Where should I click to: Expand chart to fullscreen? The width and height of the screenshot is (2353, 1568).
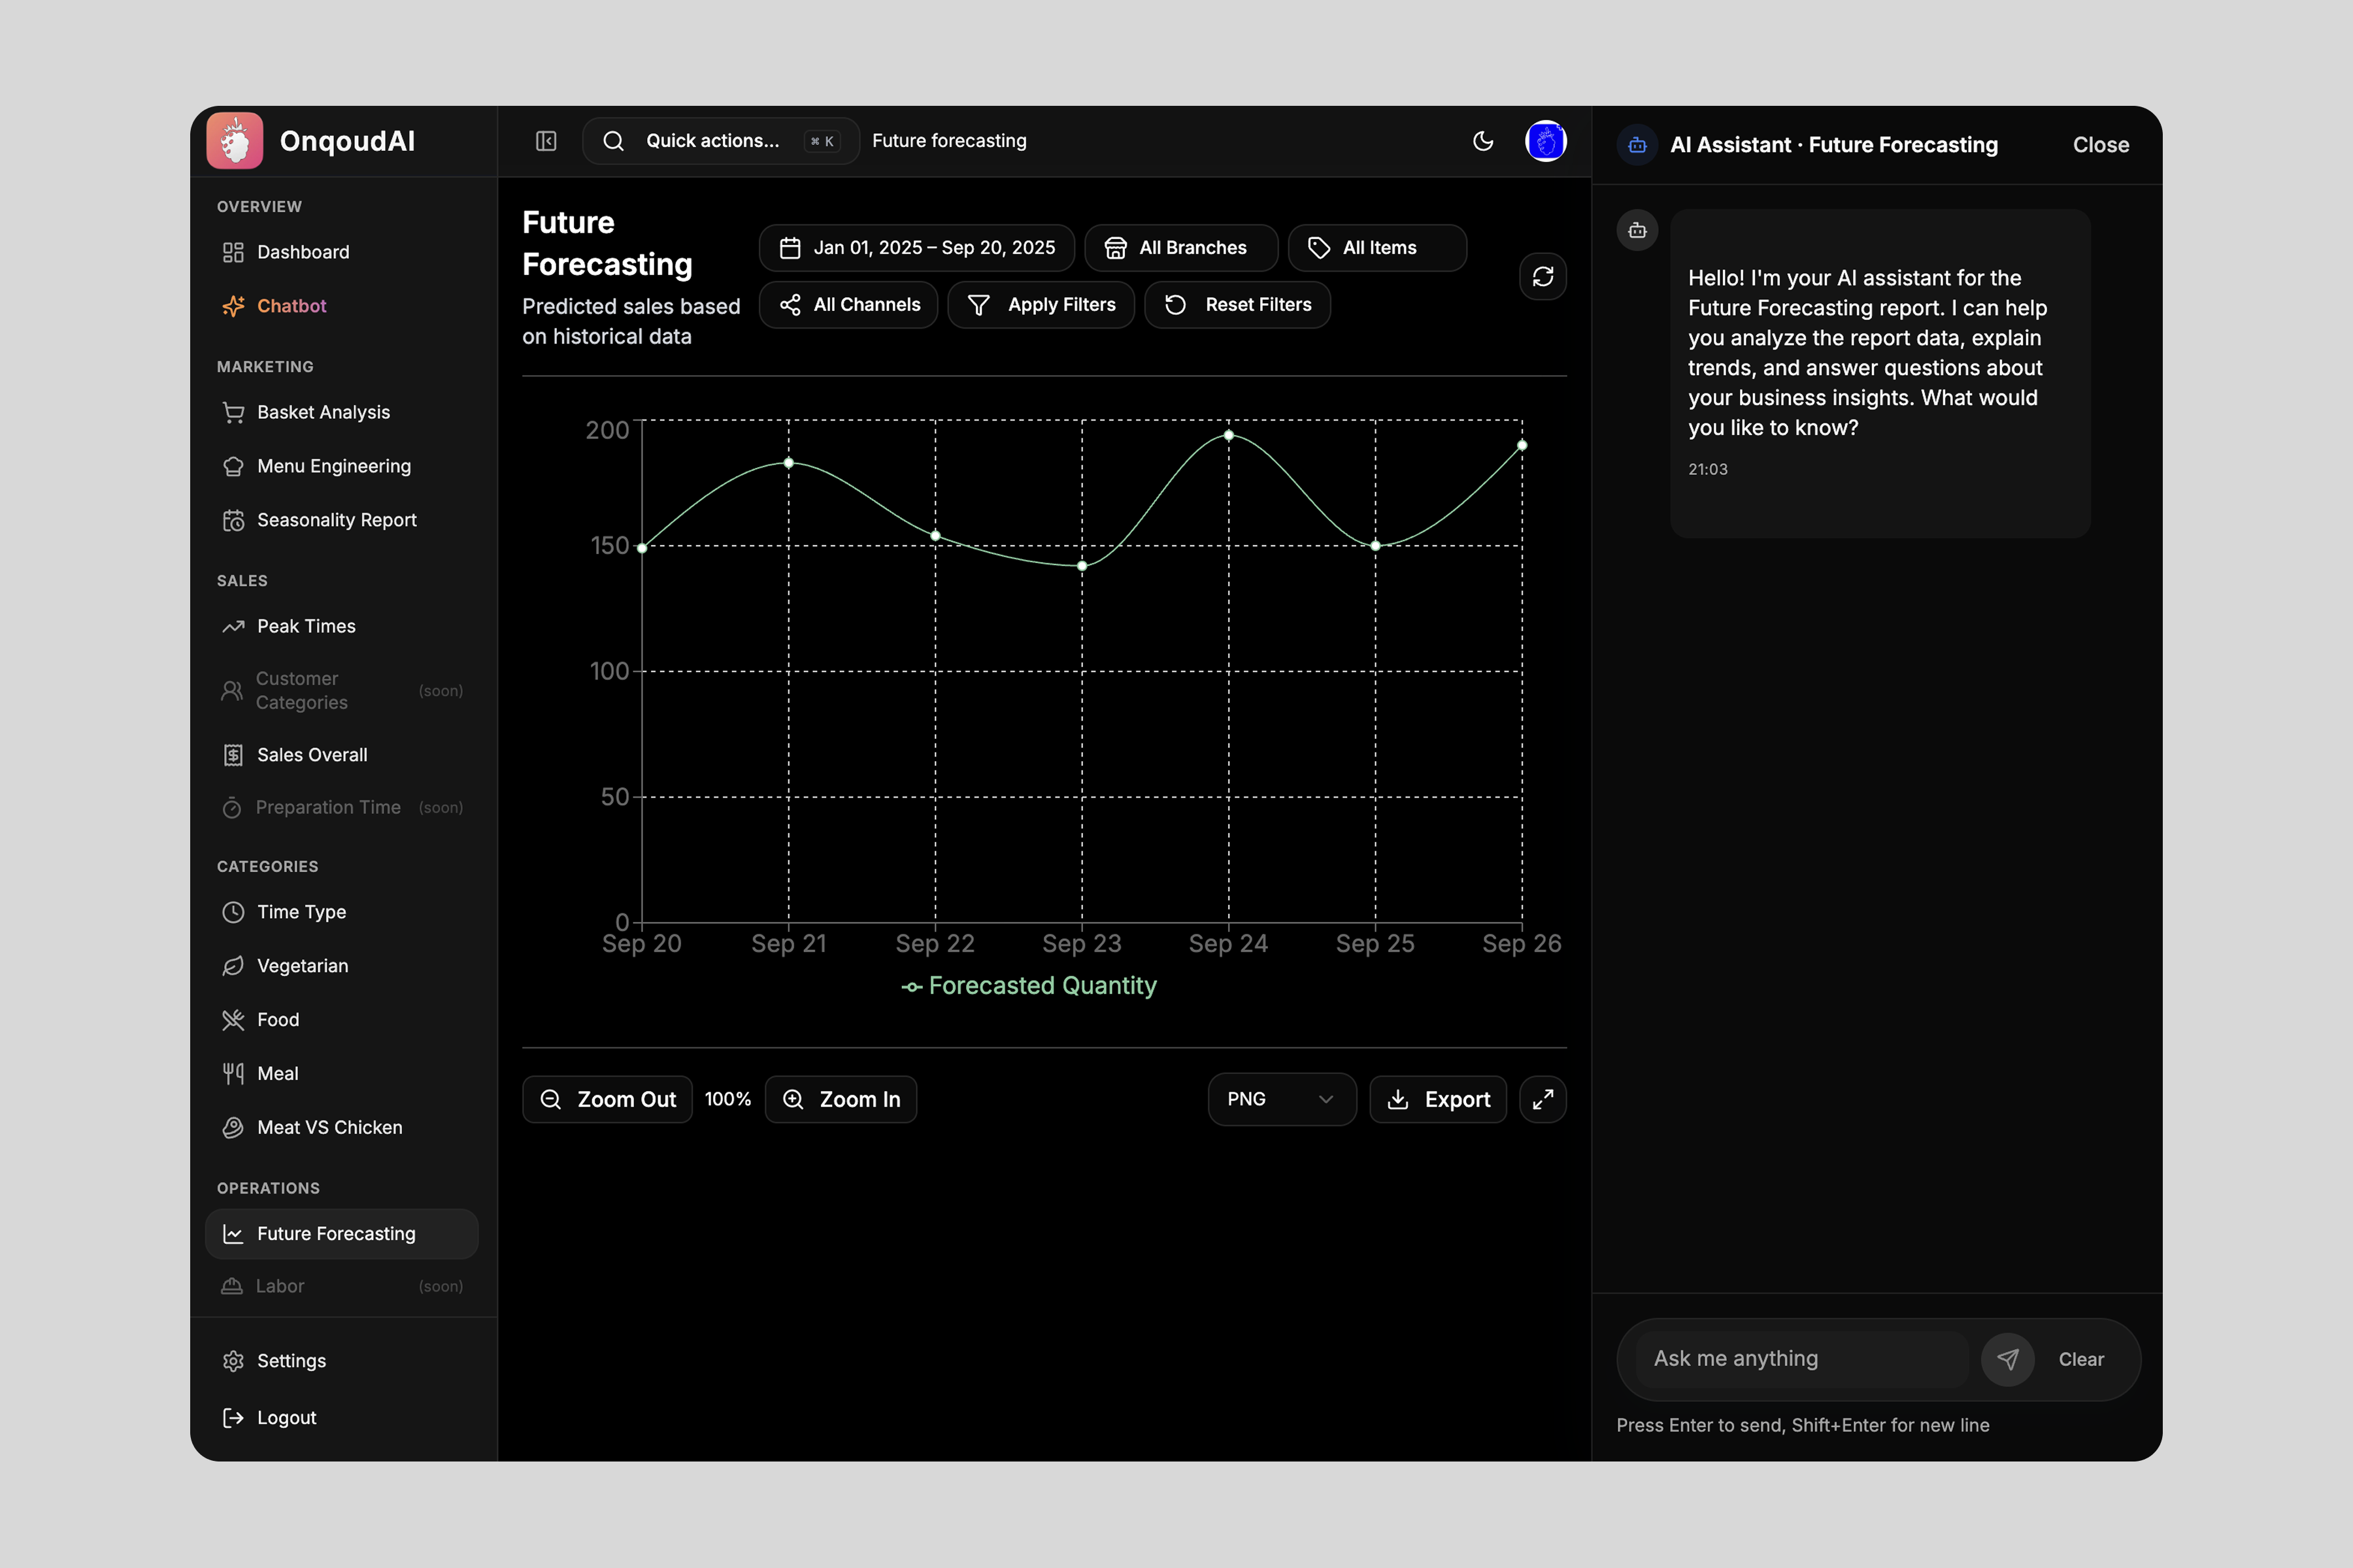coord(1542,1099)
